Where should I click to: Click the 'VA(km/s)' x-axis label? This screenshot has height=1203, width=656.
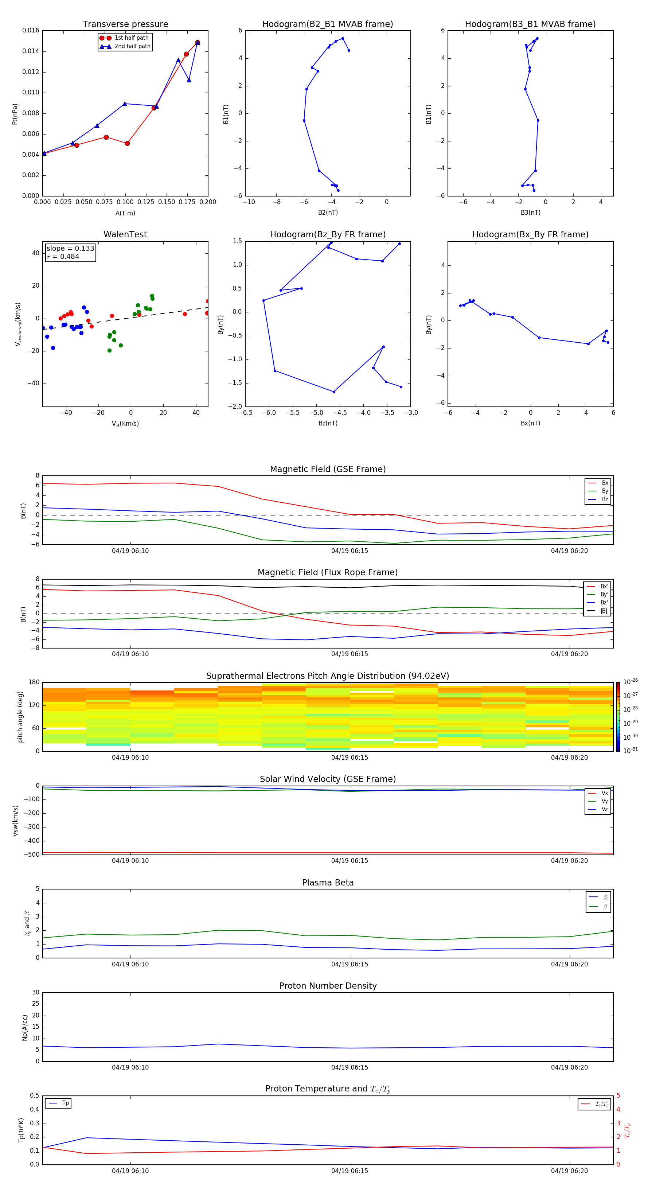tap(125, 424)
